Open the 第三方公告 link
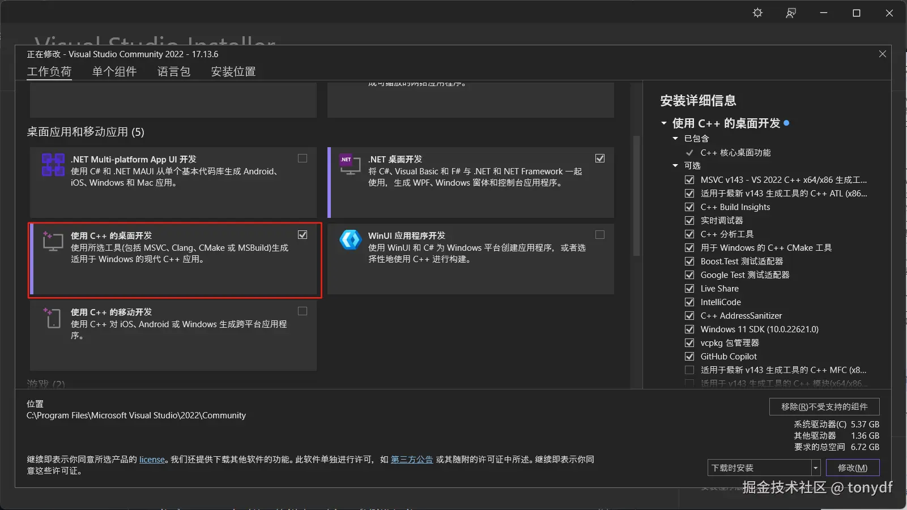 point(412,460)
